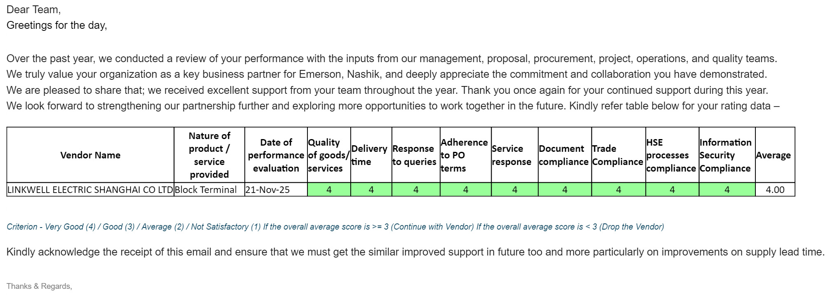Select the Document compliance header cell
The image size is (830, 295).
coord(563,155)
